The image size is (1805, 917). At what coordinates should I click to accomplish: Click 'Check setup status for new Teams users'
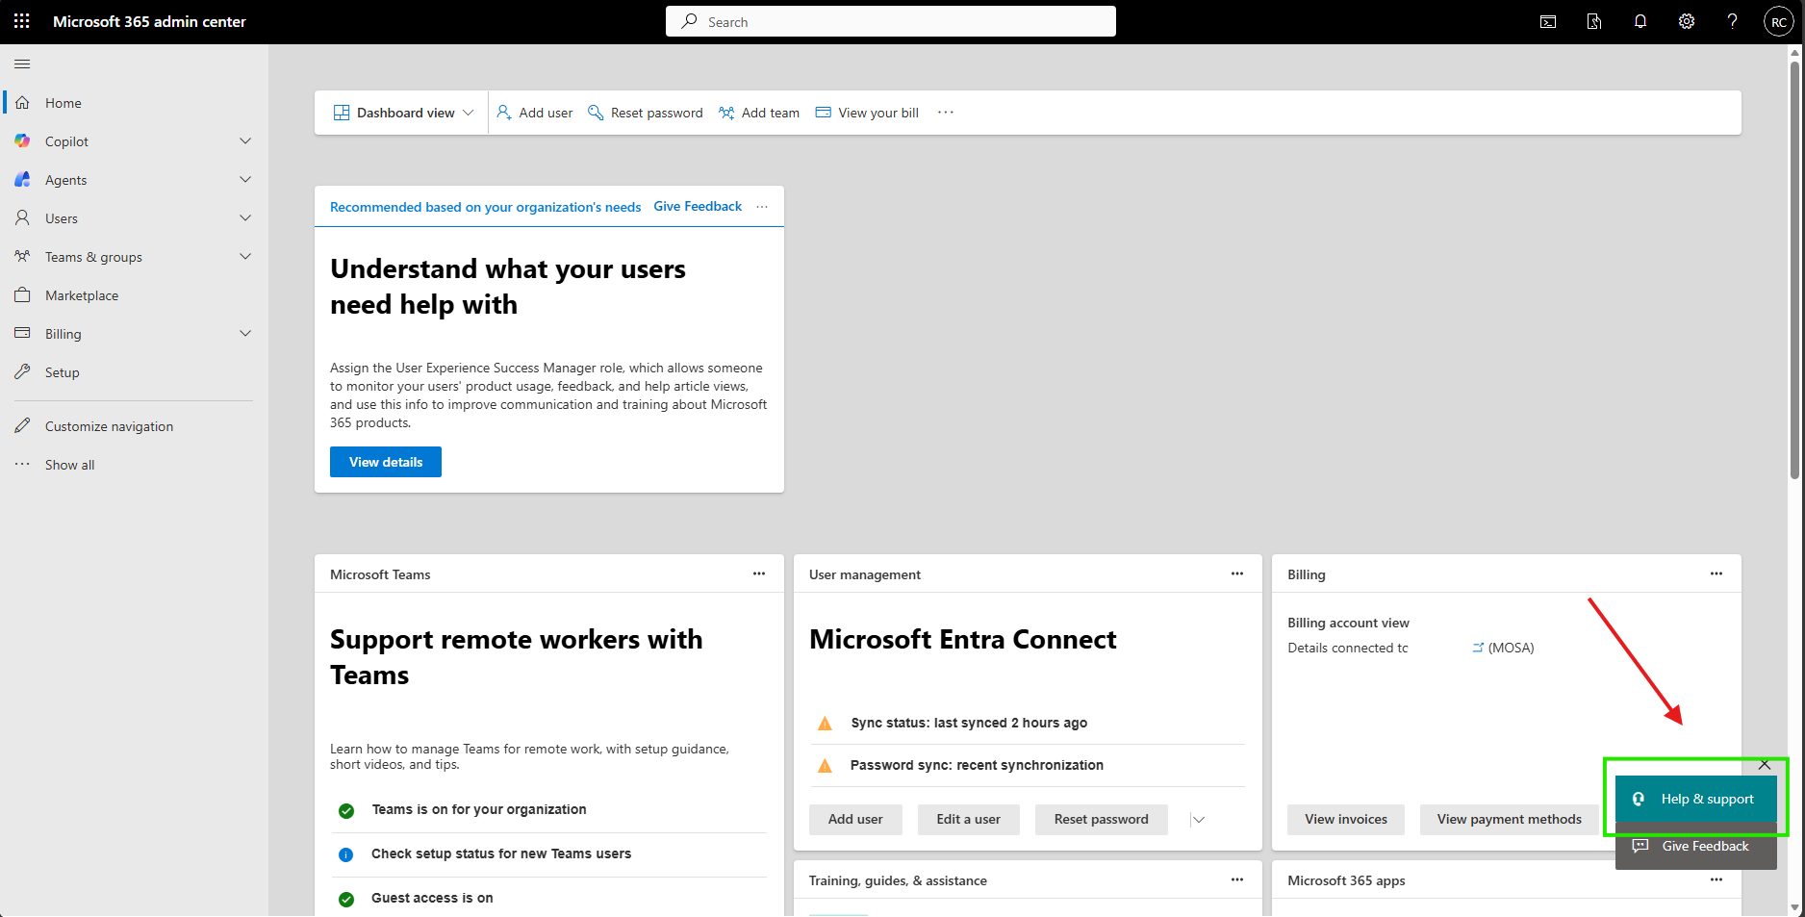pyautogui.click(x=501, y=854)
